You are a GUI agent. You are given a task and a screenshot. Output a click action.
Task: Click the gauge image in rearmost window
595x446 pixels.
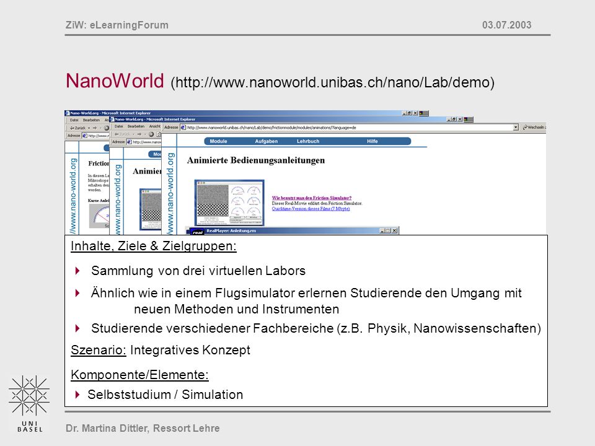point(99,216)
